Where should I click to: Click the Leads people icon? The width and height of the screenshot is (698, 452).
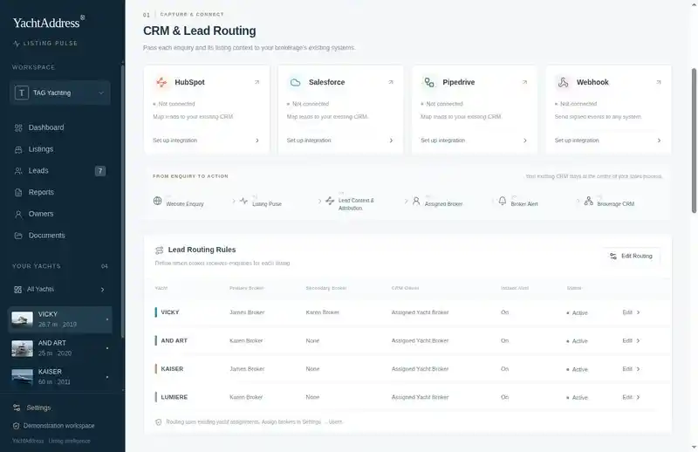pos(18,171)
